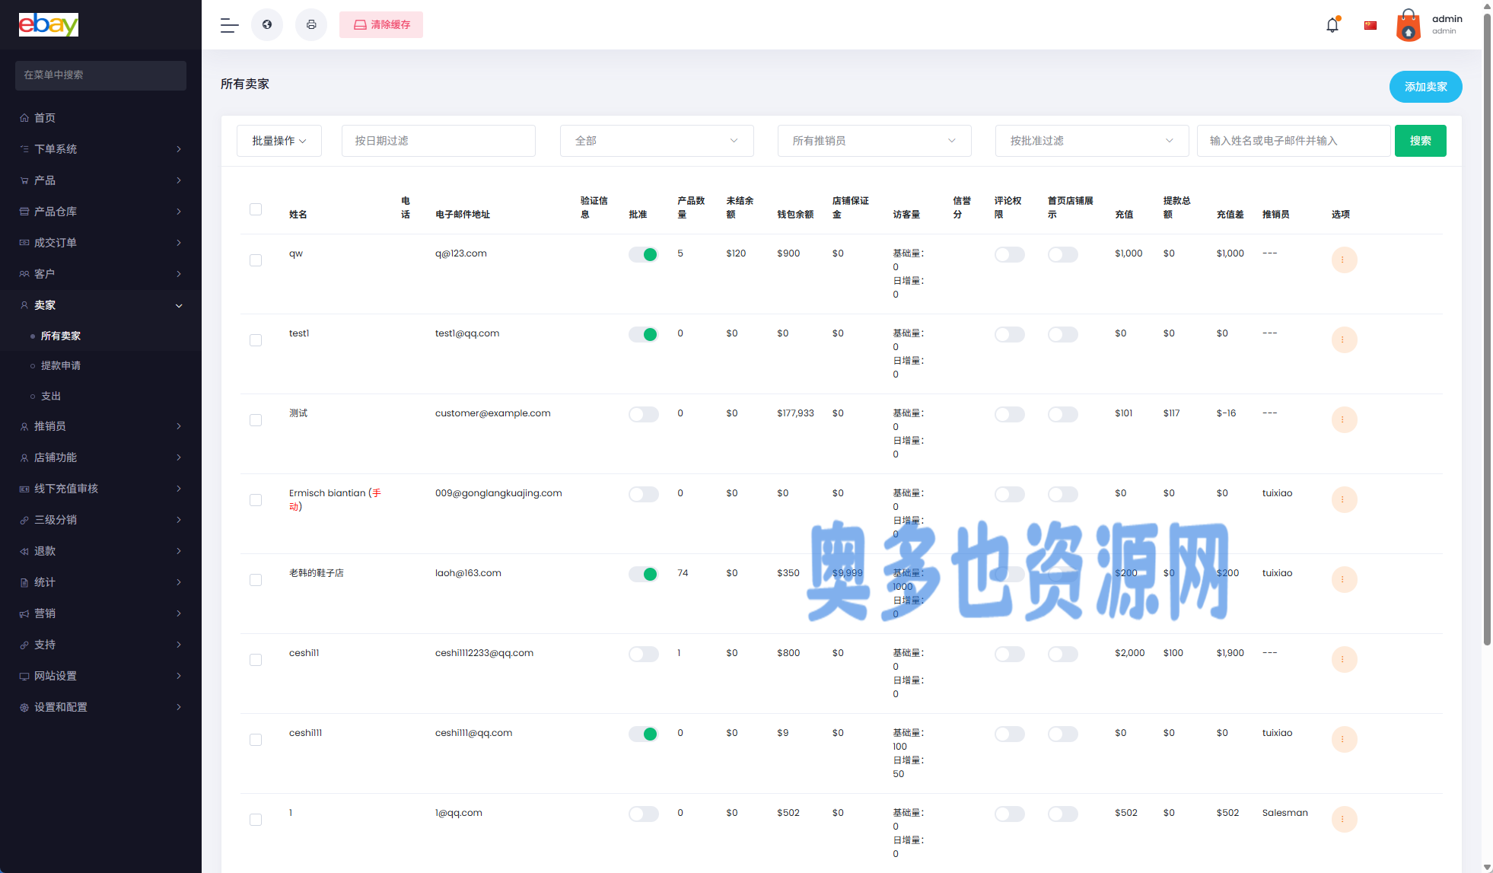This screenshot has width=1493, height=873.
Task: Click the name or email search field
Action: [1293, 141]
